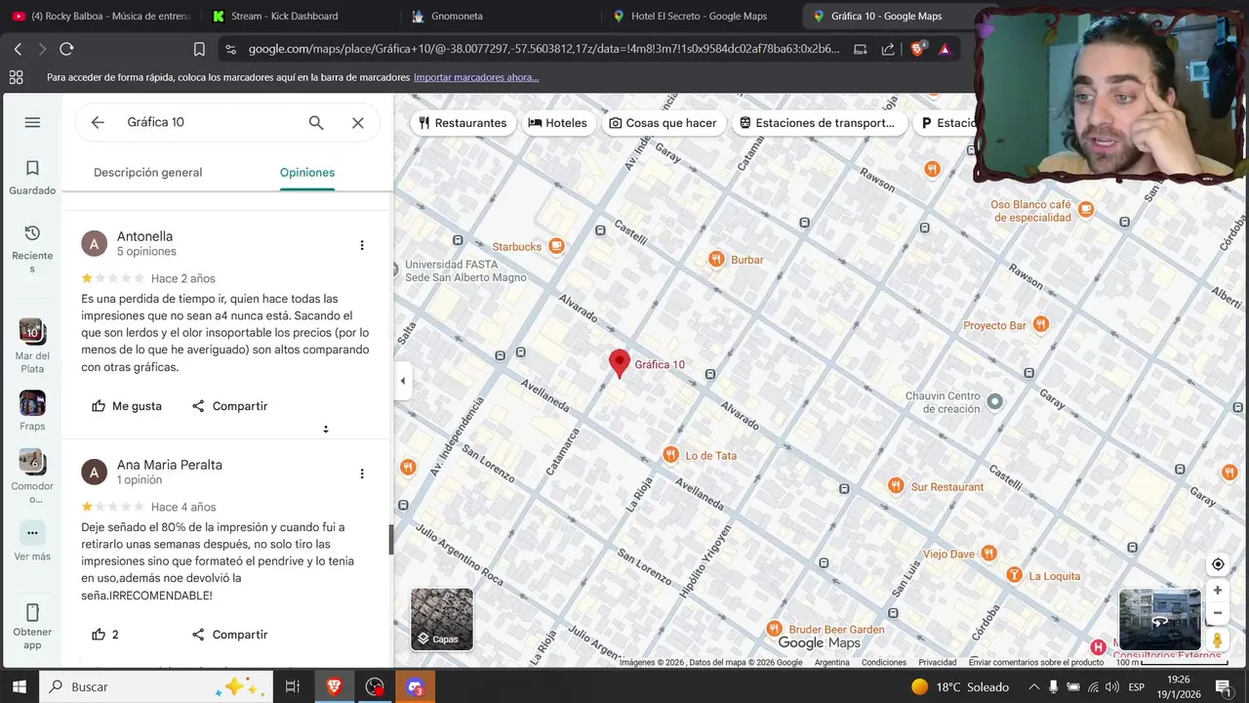1249x703 pixels.
Task: Click the browser back arrow
Action: tap(18, 49)
